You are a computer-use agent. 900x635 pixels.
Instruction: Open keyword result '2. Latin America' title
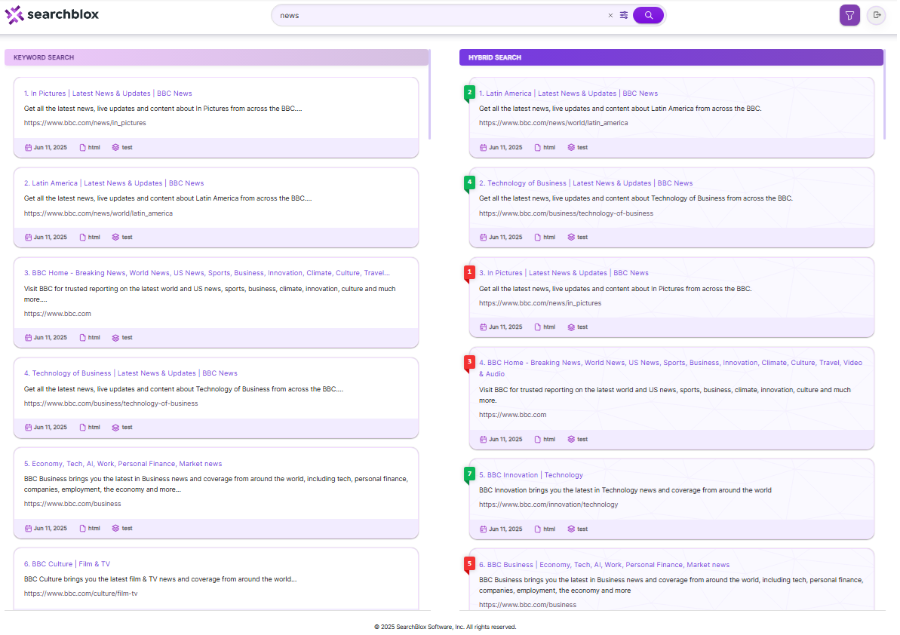(x=114, y=183)
